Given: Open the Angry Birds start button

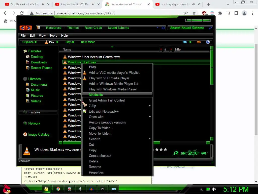Looking at the screenshot, I should (7, 189).
